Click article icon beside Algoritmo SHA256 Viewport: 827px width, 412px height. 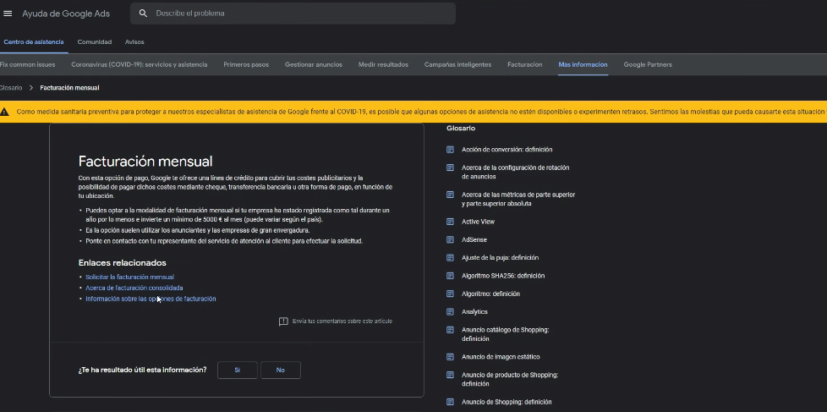pos(450,276)
